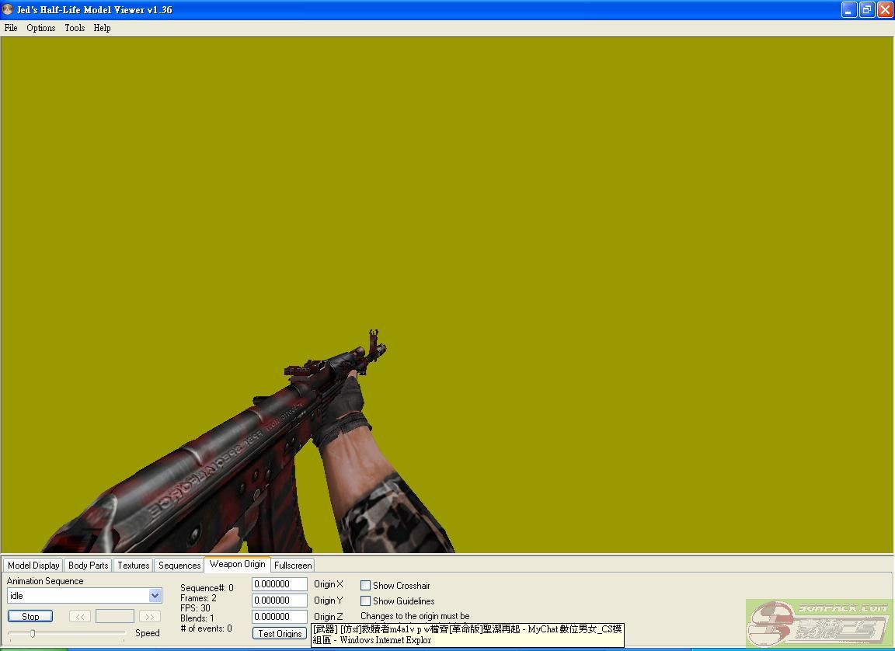Open the File menu
The image size is (895, 651).
(11, 28)
